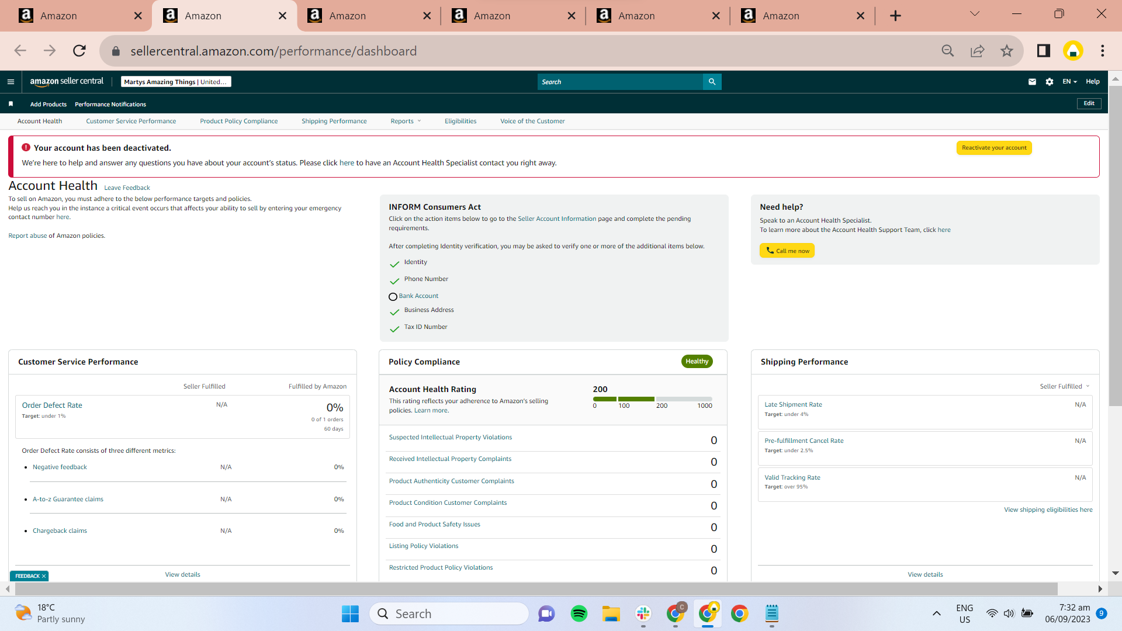This screenshot has width=1122, height=631.
Task: Click the Windows taskbar Search box
Action: coord(449,613)
